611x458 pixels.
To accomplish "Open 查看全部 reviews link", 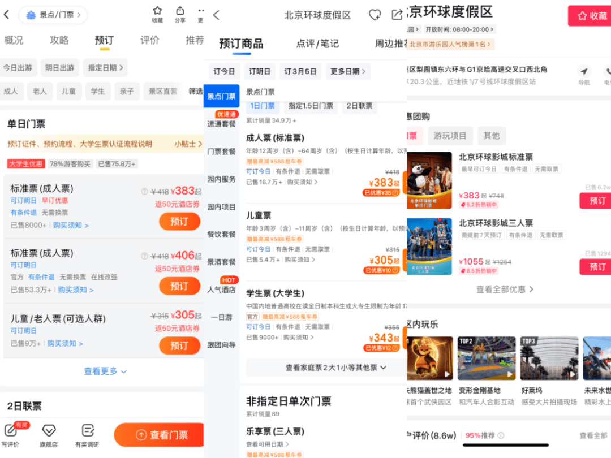I will tap(593, 435).
